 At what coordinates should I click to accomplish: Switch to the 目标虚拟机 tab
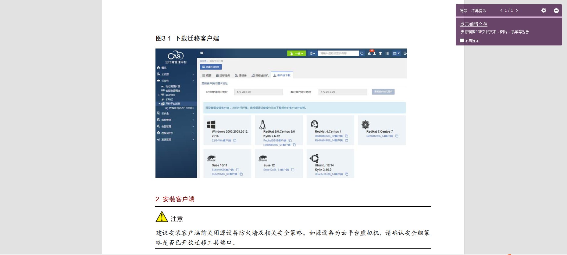tap(260, 76)
